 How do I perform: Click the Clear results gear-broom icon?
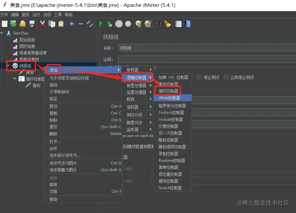(139, 24)
